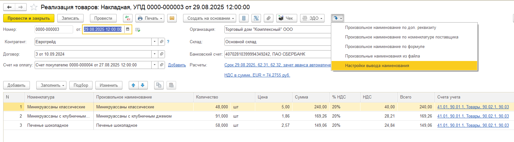Viewport: 514px width, 142px height.
Task: Open document movements report icon
Action: point(244,18)
